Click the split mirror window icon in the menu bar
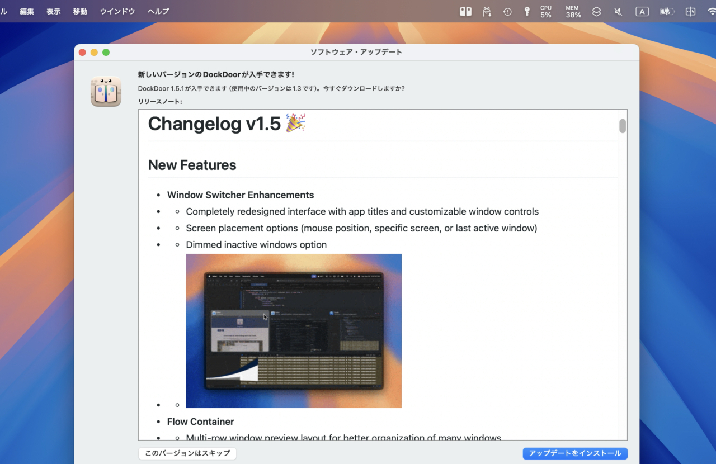This screenshot has height=464, width=716. [x=690, y=11]
